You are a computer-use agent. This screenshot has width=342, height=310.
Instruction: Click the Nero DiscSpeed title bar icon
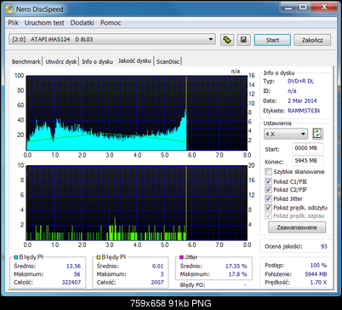tap(9, 9)
